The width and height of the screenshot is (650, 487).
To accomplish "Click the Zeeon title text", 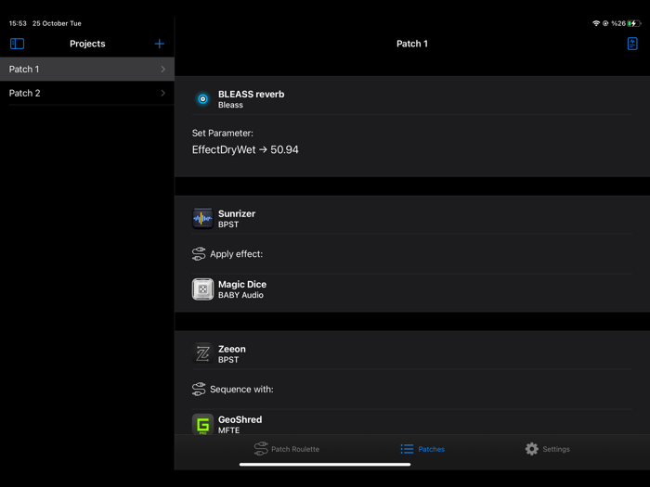I will click(x=232, y=349).
